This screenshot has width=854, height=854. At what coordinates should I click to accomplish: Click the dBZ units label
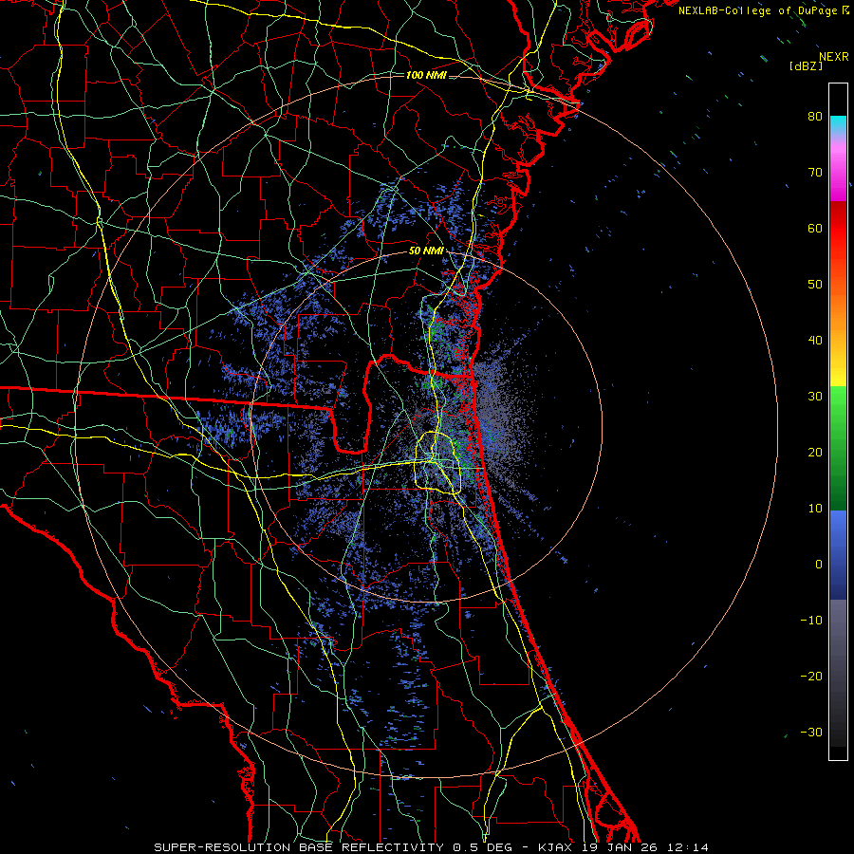click(806, 65)
